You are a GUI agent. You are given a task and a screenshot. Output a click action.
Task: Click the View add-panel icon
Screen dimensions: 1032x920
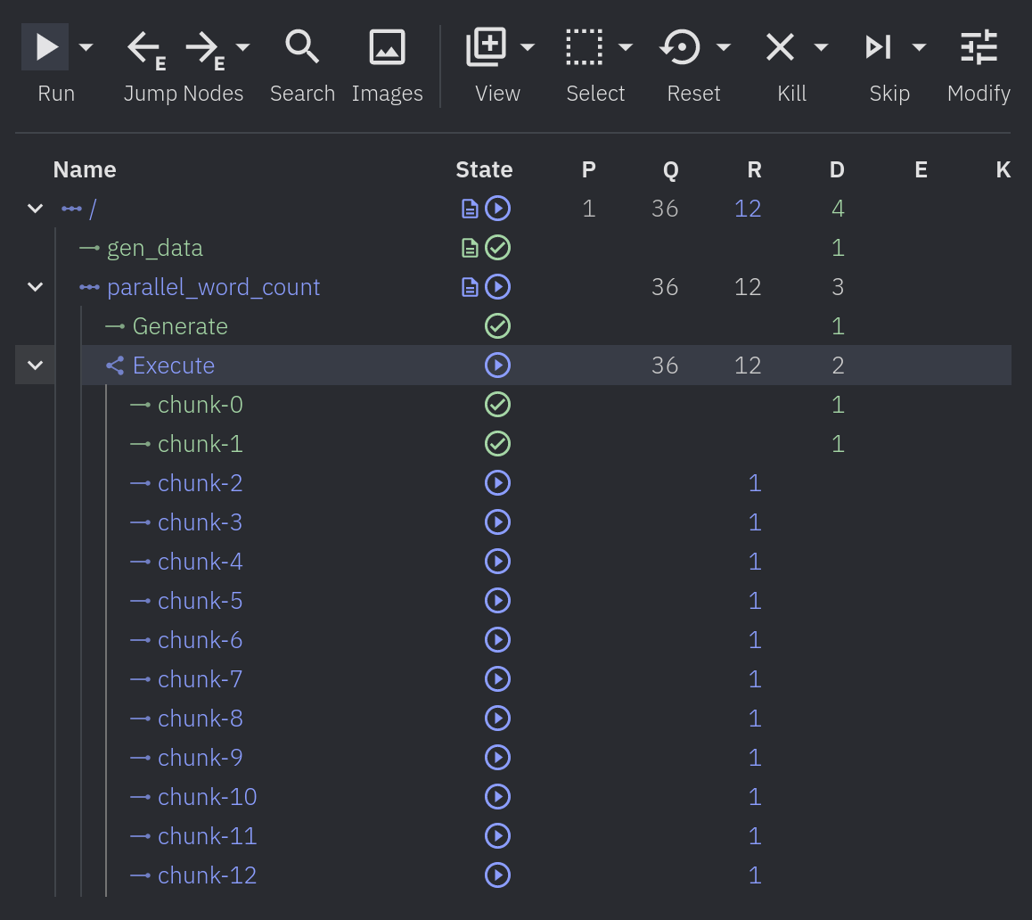pyautogui.click(x=487, y=46)
